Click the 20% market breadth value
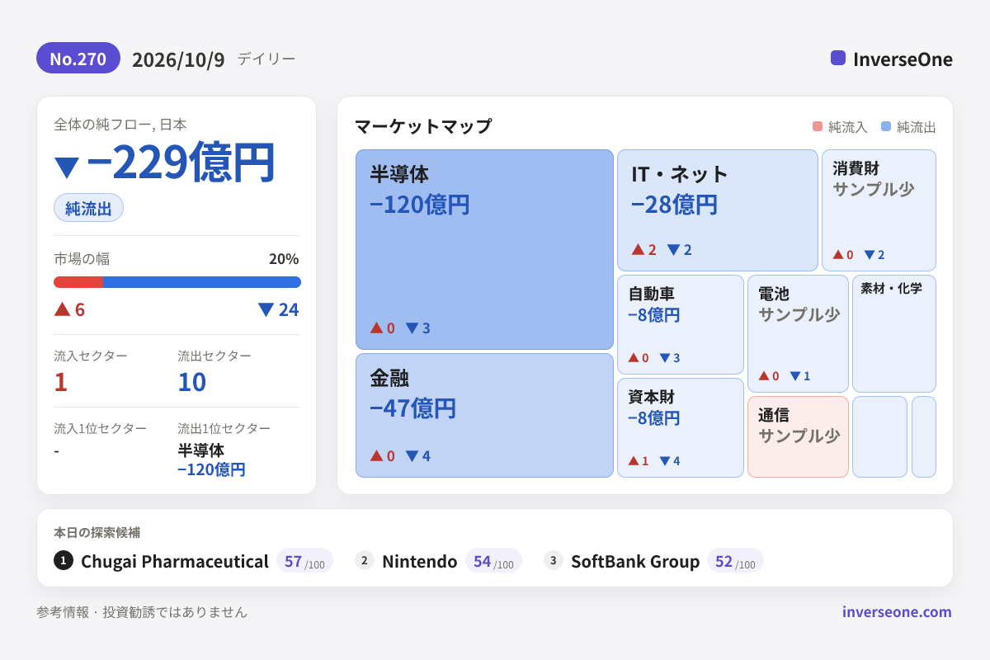This screenshot has height=660, width=990. click(x=284, y=259)
